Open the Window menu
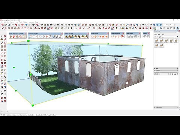The image size is (180, 135). click(25, 22)
